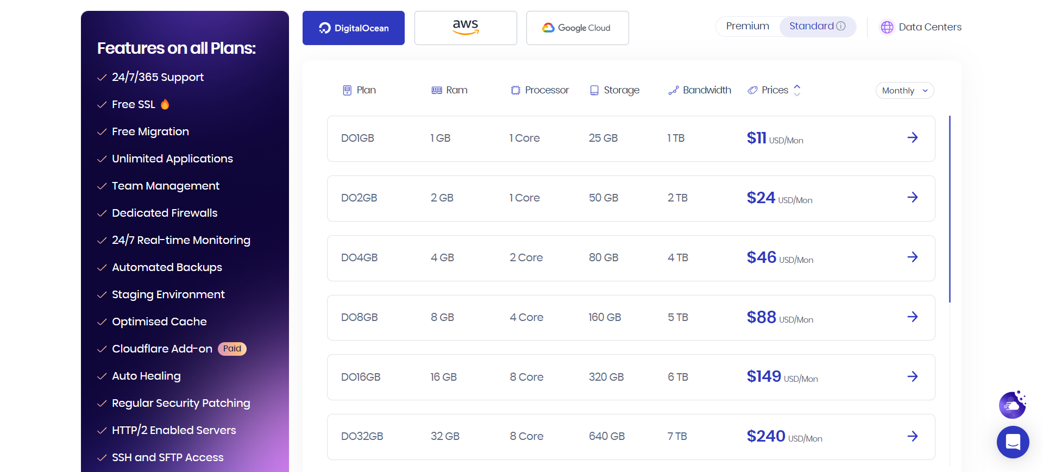Click the 640 GB storage value
This screenshot has height=472, width=1043.
[x=607, y=436]
